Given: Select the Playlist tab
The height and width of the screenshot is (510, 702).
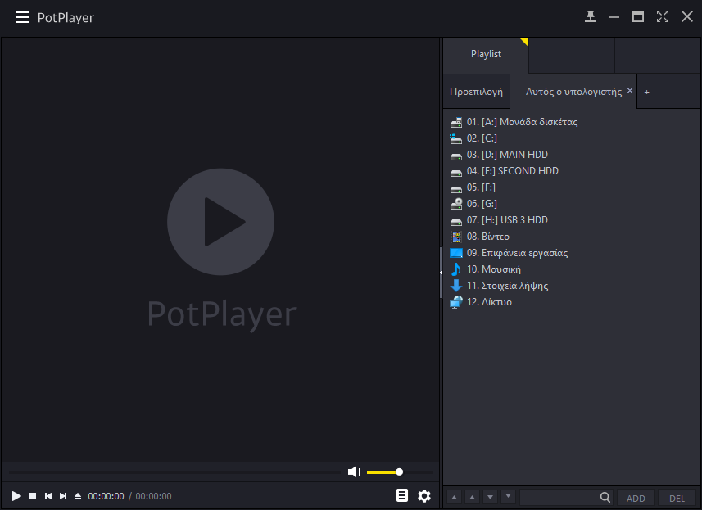Looking at the screenshot, I should pyautogui.click(x=486, y=54).
